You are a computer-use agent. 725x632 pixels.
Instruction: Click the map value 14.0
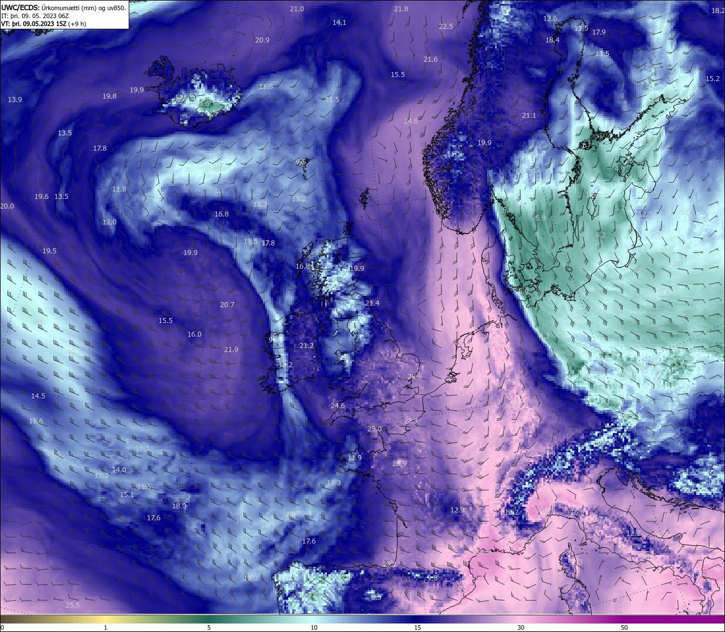119,470
